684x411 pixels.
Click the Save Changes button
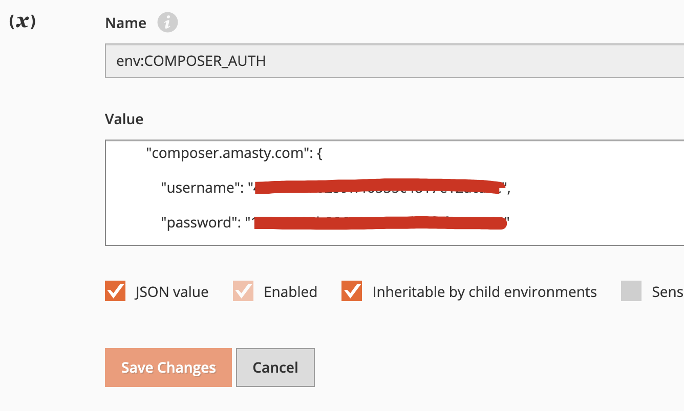click(168, 368)
